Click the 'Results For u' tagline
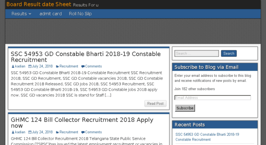The height and width of the screenshot is (145, 266). [x=86, y=5]
